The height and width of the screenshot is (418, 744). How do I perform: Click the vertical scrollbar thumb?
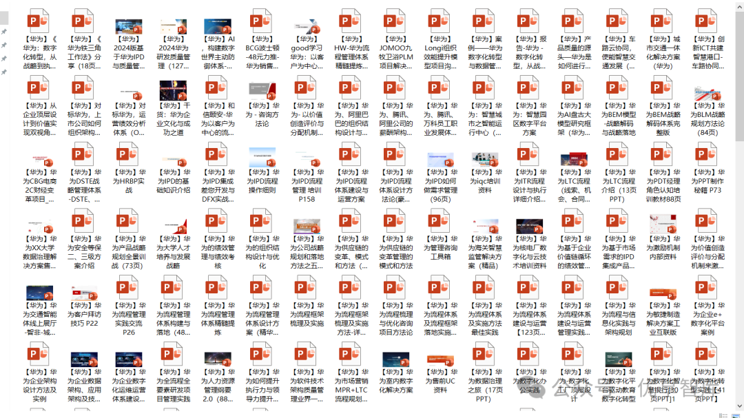pyautogui.click(x=740, y=75)
